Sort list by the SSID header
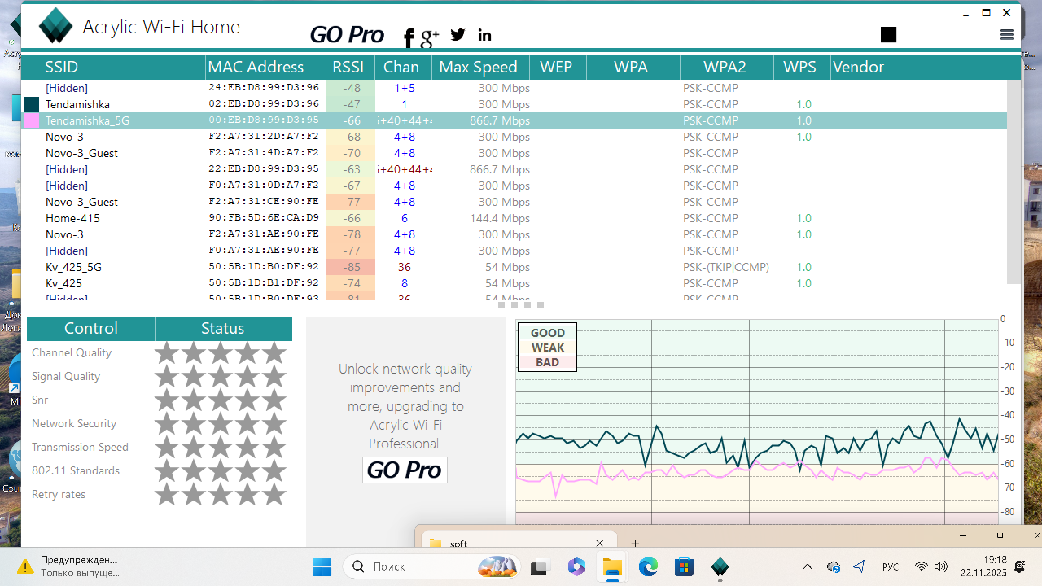Viewport: 1042px width, 586px height. tap(62, 67)
